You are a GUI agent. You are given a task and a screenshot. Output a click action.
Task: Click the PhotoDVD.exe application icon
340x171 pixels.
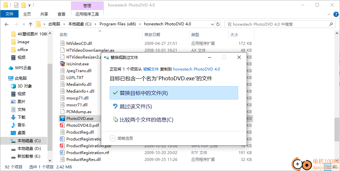point(62,119)
